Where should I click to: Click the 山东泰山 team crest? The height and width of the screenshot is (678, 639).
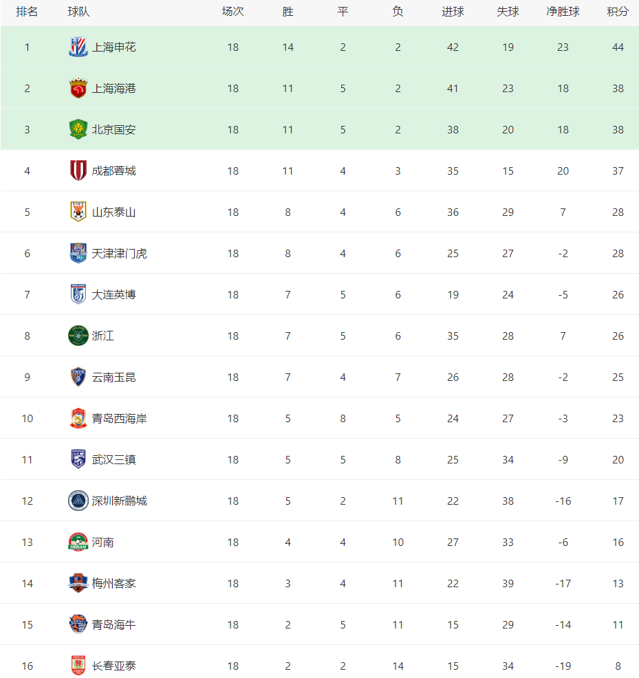tap(78, 212)
